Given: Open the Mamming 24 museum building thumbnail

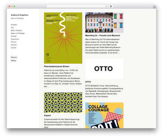Looking at the screenshot, I should (x=104, y=23).
